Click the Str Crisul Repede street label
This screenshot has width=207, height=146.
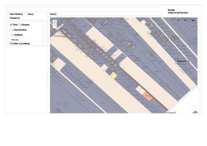pyautogui.click(x=58, y=36)
